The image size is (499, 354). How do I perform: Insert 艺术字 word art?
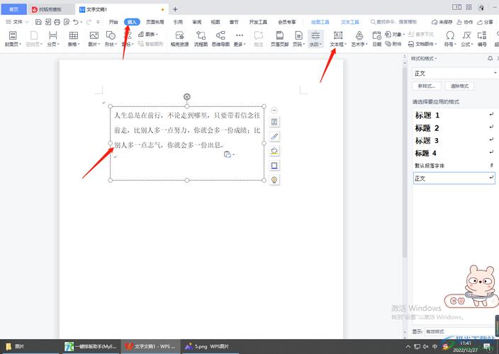[359, 39]
